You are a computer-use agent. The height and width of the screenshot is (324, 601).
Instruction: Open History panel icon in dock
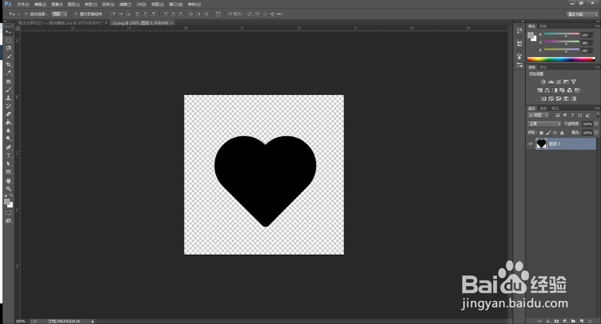[519, 30]
